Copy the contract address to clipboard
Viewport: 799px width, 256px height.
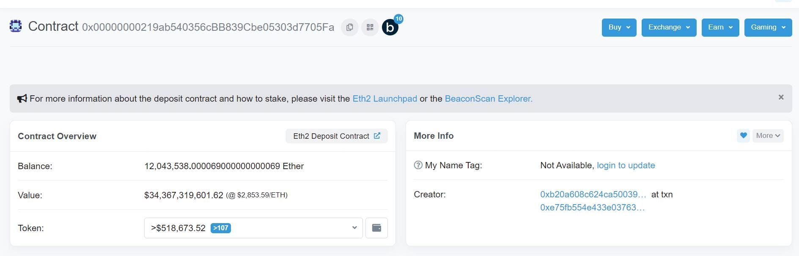click(x=349, y=27)
